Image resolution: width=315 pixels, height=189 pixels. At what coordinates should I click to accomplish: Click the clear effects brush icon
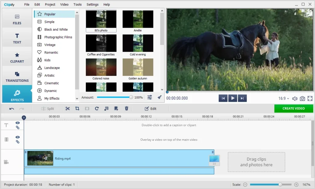160,97
